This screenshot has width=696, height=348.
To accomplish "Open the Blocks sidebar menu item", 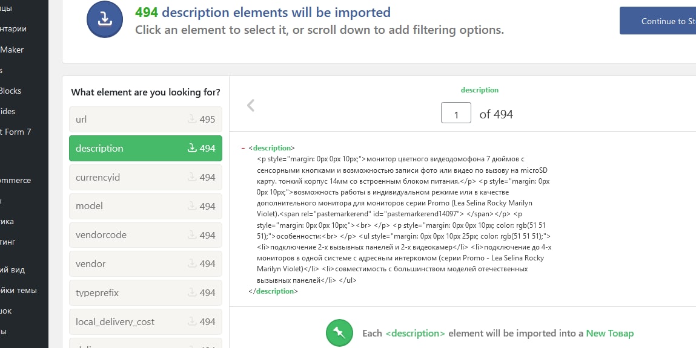I will tap(11, 91).
